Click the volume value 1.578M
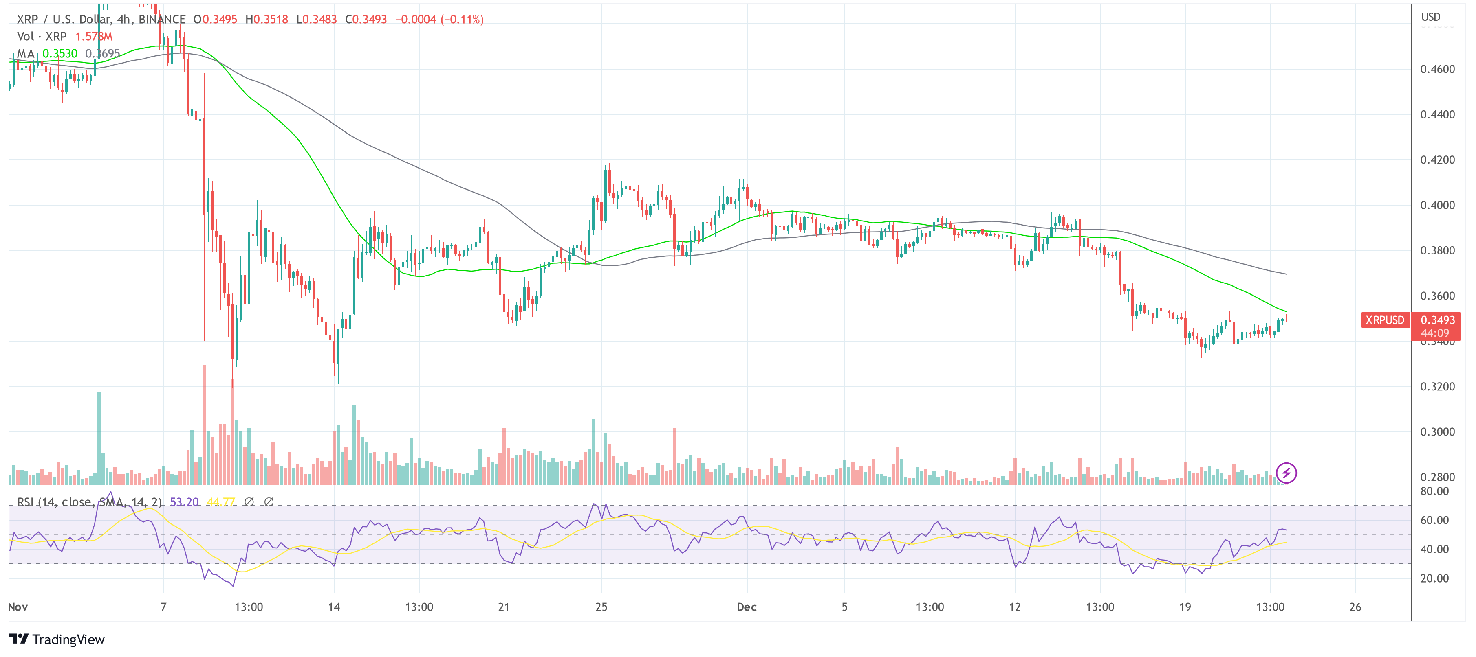Image resolution: width=1476 pixels, height=657 pixels. 94,37
